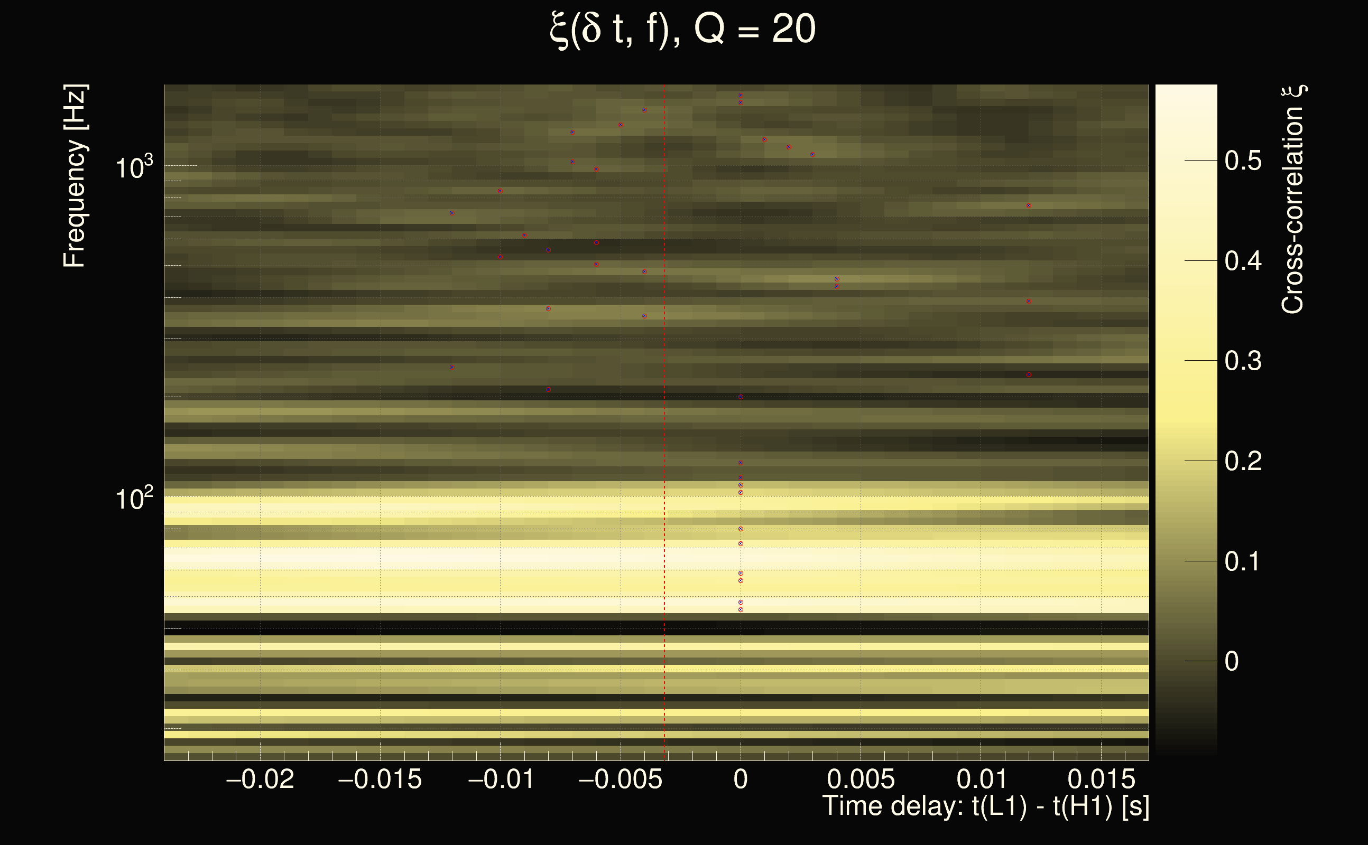Click the 0.1 tick label on the colorbar

pyautogui.click(x=1243, y=561)
